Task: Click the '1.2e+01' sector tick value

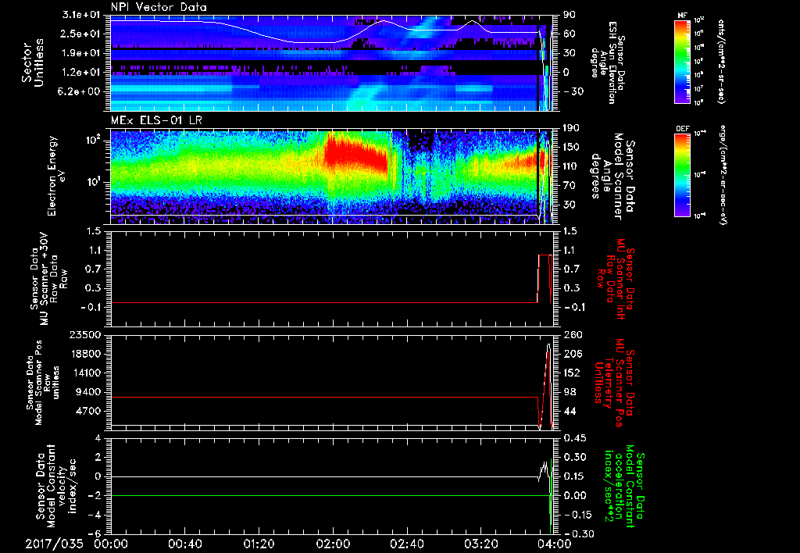Action: tap(81, 73)
